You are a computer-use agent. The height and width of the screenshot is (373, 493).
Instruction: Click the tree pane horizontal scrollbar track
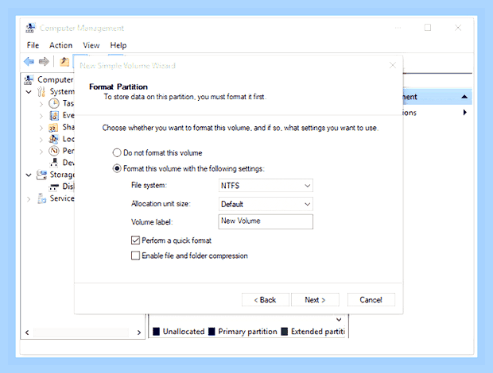tap(81, 333)
